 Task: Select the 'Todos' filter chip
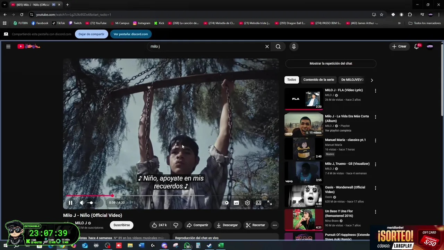tap(292, 80)
